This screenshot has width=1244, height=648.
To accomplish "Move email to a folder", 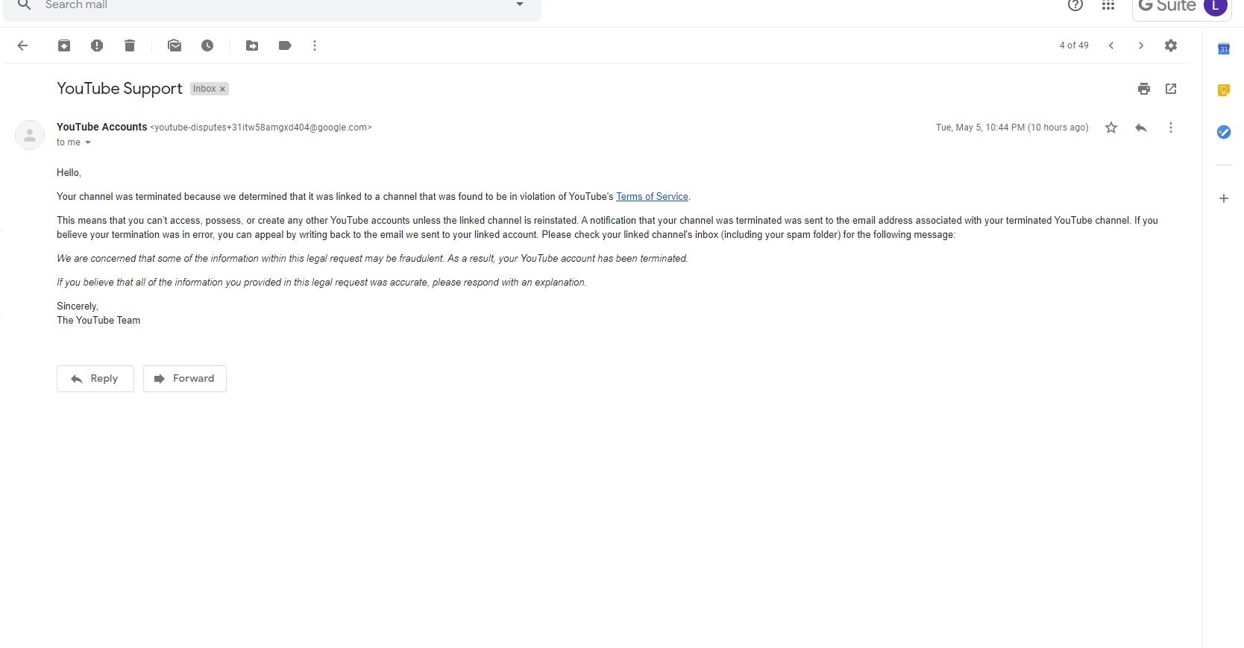I will click(252, 45).
